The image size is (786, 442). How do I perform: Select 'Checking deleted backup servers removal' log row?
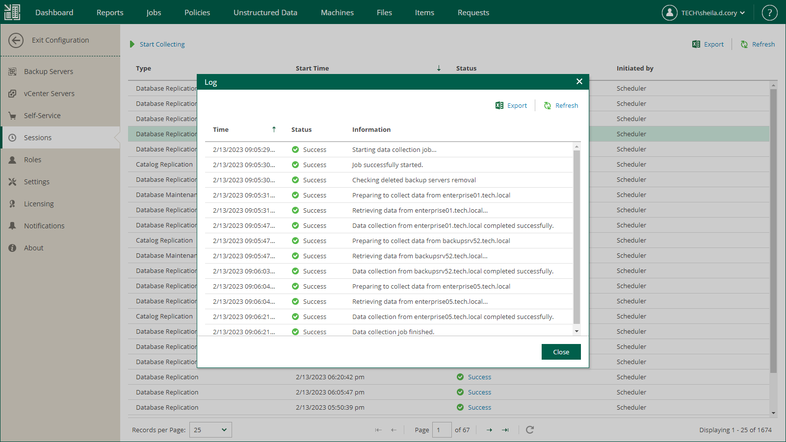pos(389,180)
